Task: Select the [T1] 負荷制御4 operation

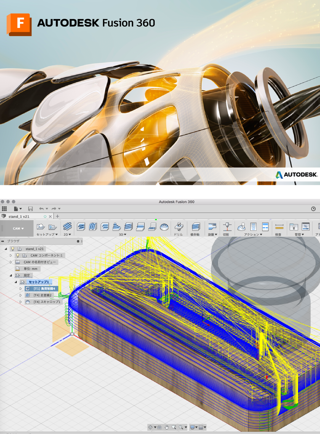Action: 44,289
